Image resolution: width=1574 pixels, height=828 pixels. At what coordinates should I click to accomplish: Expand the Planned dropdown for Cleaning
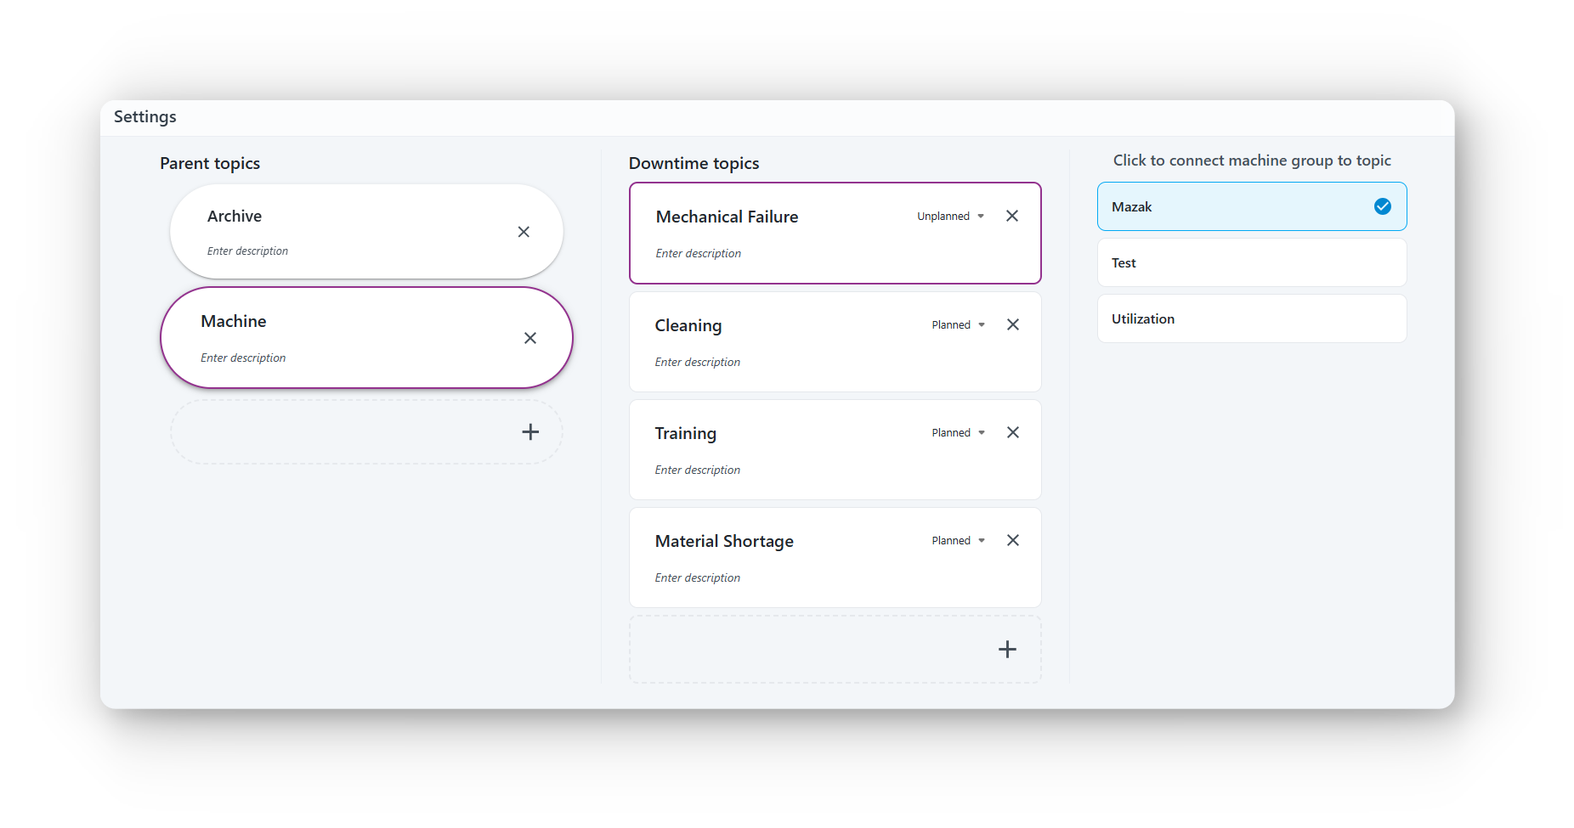[x=958, y=325]
